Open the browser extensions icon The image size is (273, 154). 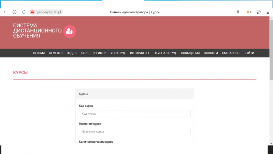[259, 12]
